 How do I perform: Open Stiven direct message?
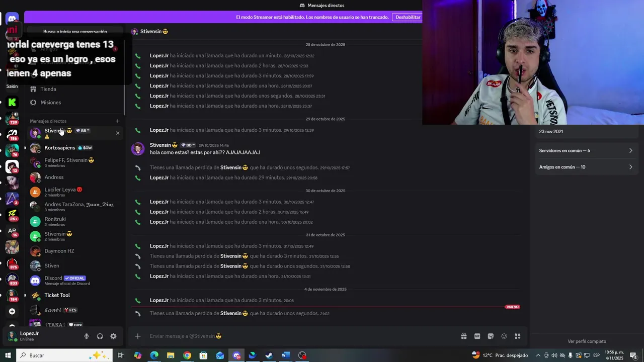coord(74,265)
